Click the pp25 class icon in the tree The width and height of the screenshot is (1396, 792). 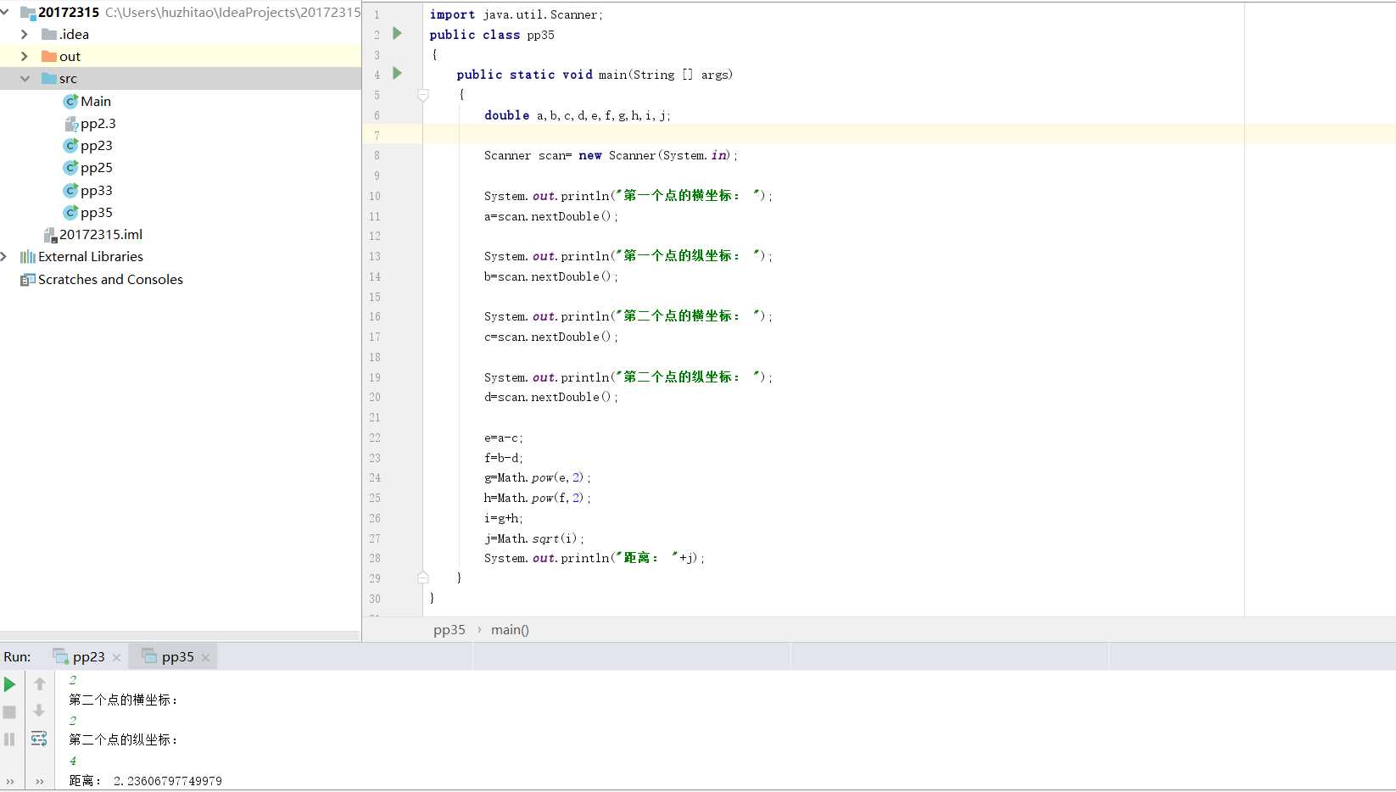coord(70,168)
